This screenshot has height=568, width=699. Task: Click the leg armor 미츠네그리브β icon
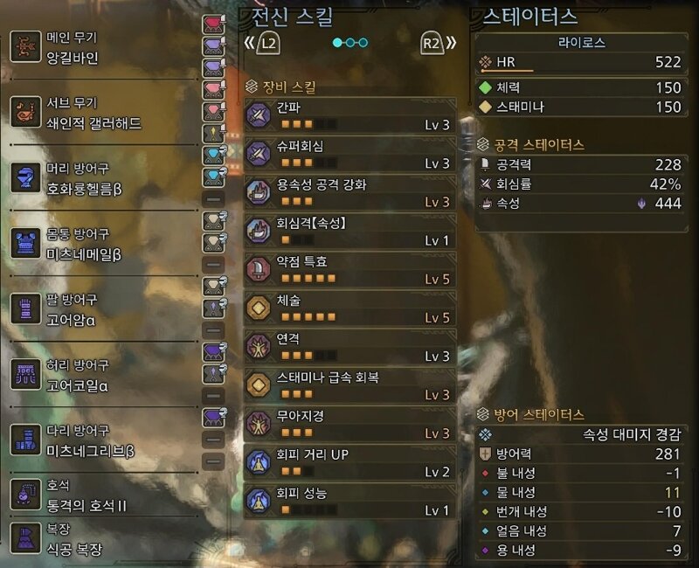[25, 440]
